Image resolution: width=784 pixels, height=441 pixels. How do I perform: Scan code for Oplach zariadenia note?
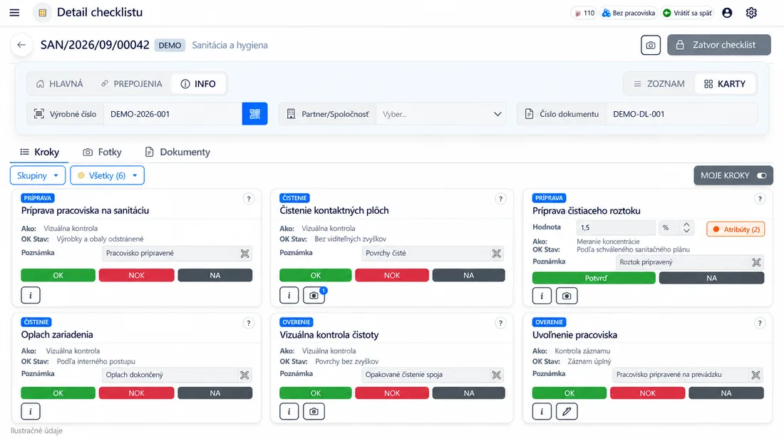click(x=244, y=375)
